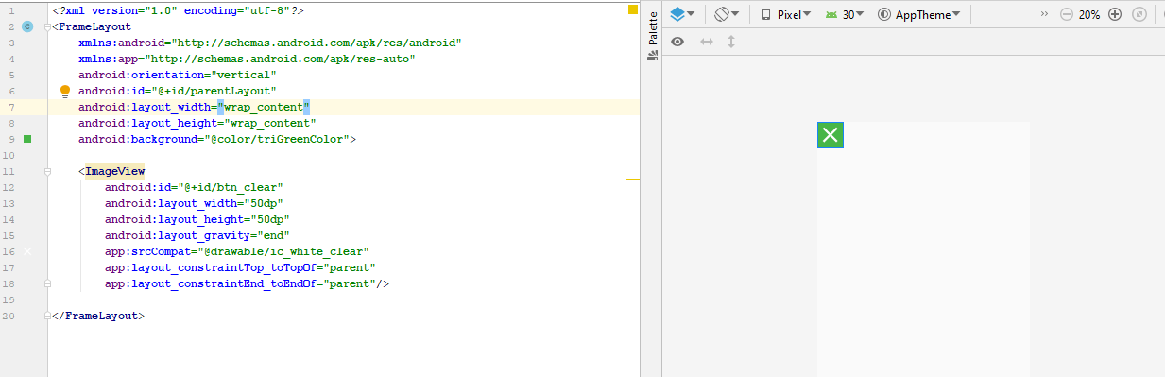Collapse the FrameLayout tag fold marker

click(x=47, y=26)
